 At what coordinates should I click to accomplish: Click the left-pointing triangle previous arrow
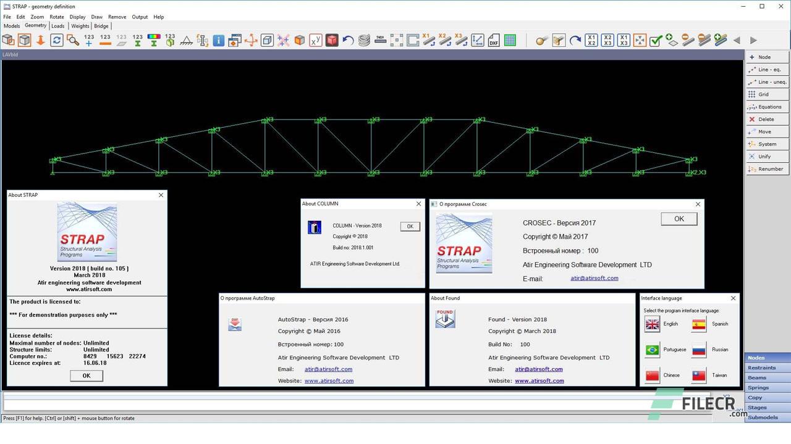coord(737,40)
